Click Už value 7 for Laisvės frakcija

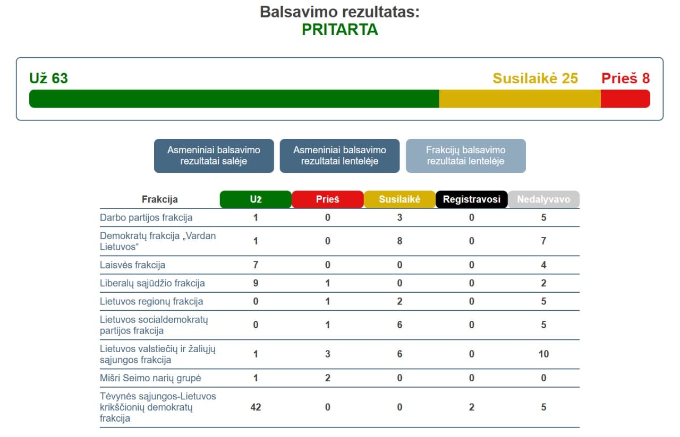[256, 265]
